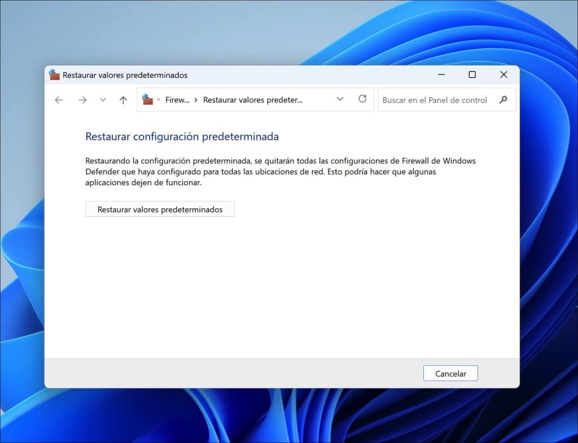The image size is (578, 443).
Task: Open the address bar history dropdown
Action: click(x=340, y=99)
